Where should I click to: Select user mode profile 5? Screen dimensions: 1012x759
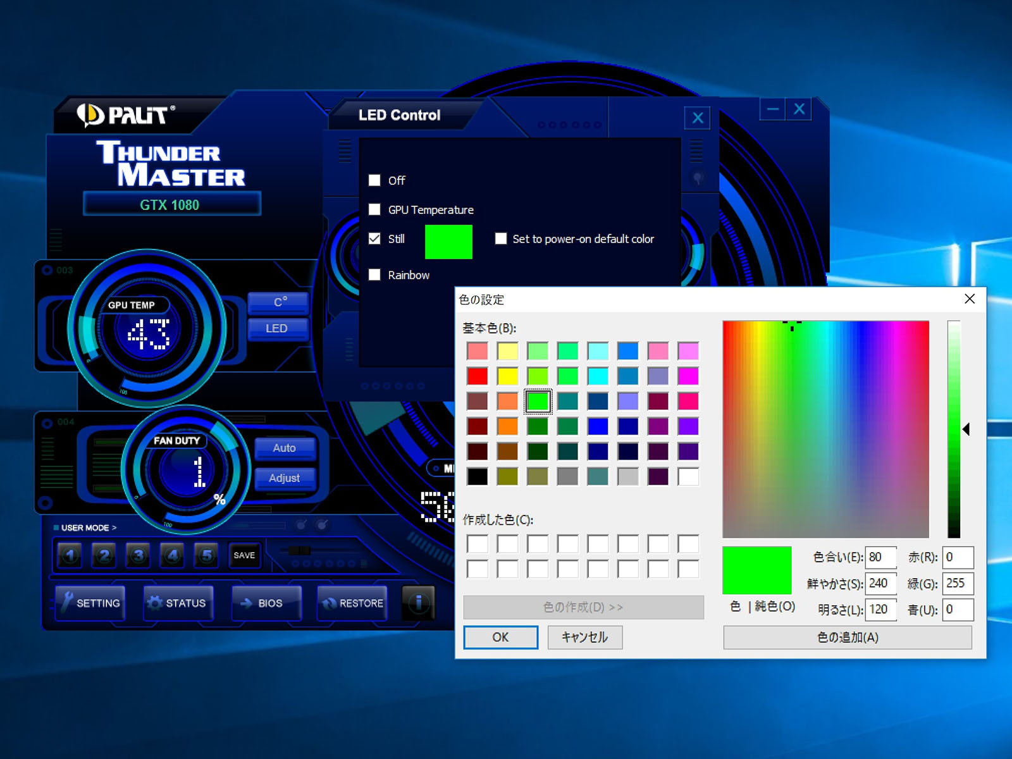(x=207, y=555)
